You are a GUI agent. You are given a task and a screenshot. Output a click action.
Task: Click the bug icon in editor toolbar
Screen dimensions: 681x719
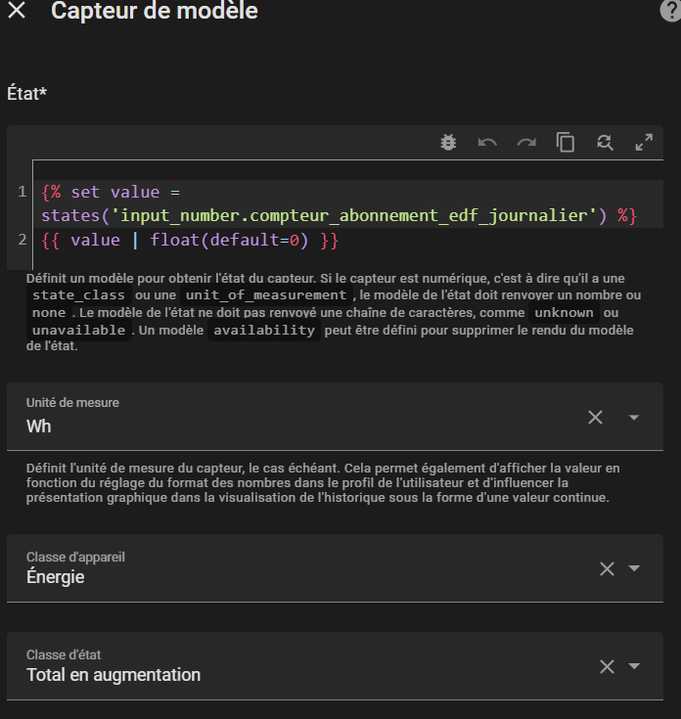click(x=448, y=142)
